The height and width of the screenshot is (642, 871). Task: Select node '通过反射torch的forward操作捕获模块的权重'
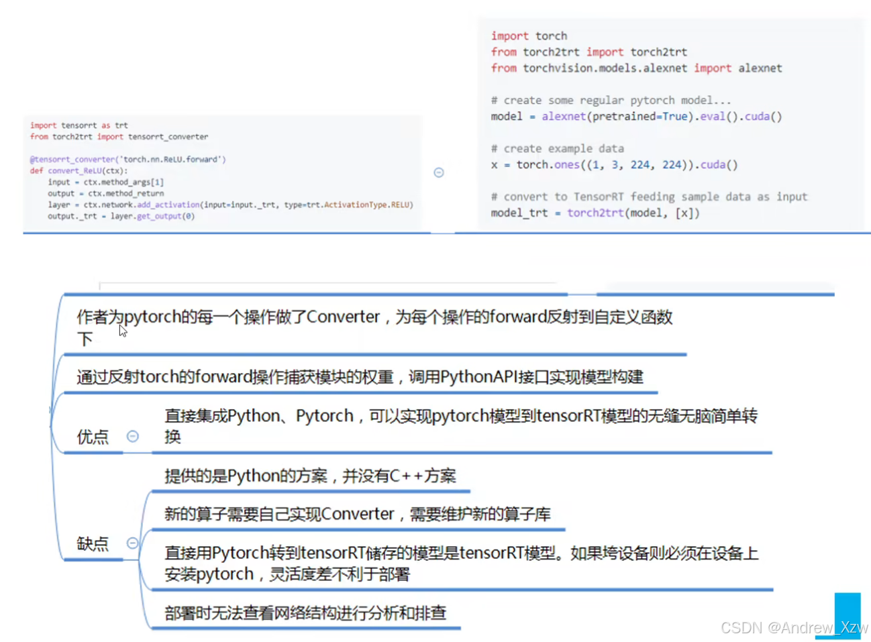pyautogui.click(x=360, y=376)
